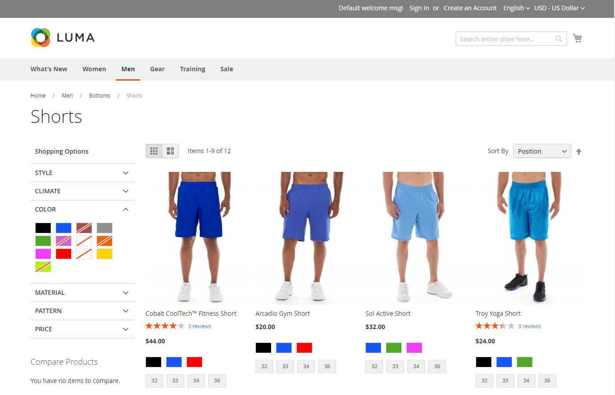Open the shopping cart icon
The height and width of the screenshot is (395, 615).
pos(578,38)
